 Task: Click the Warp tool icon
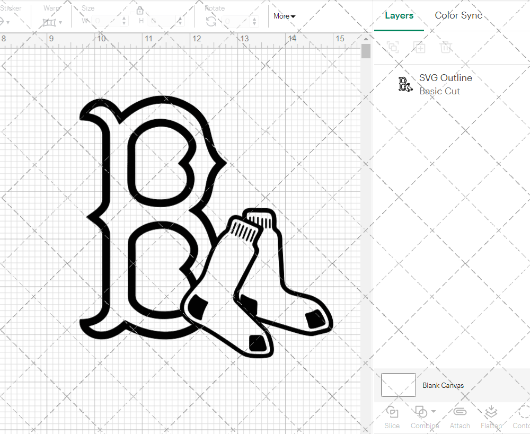click(50, 22)
